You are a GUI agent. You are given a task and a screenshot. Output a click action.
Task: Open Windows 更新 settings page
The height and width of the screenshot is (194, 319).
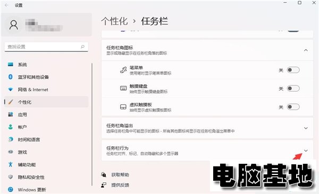[46, 190]
